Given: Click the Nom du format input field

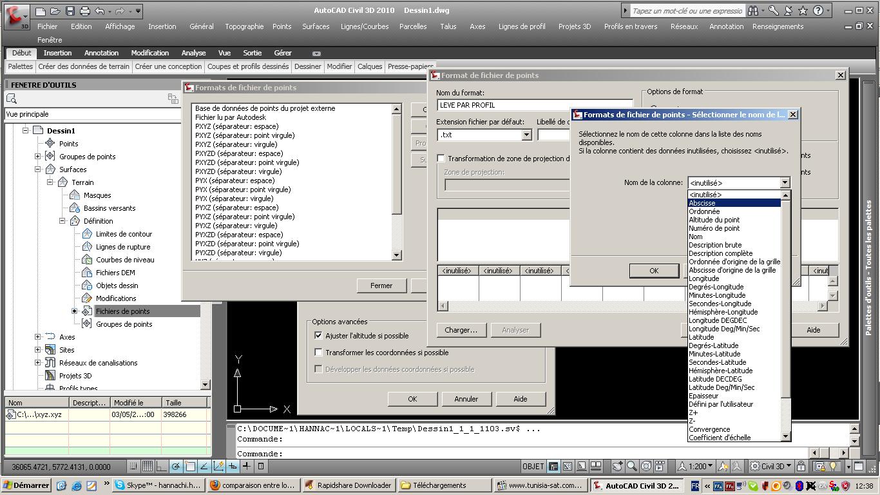Looking at the screenshot, I should coord(535,105).
